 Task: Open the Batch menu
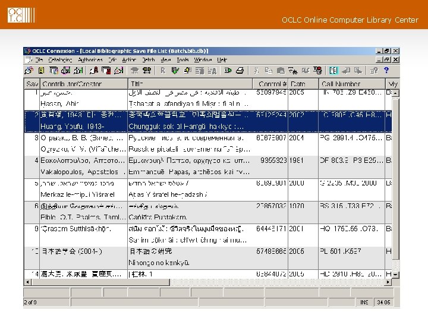pyautogui.click(x=149, y=60)
